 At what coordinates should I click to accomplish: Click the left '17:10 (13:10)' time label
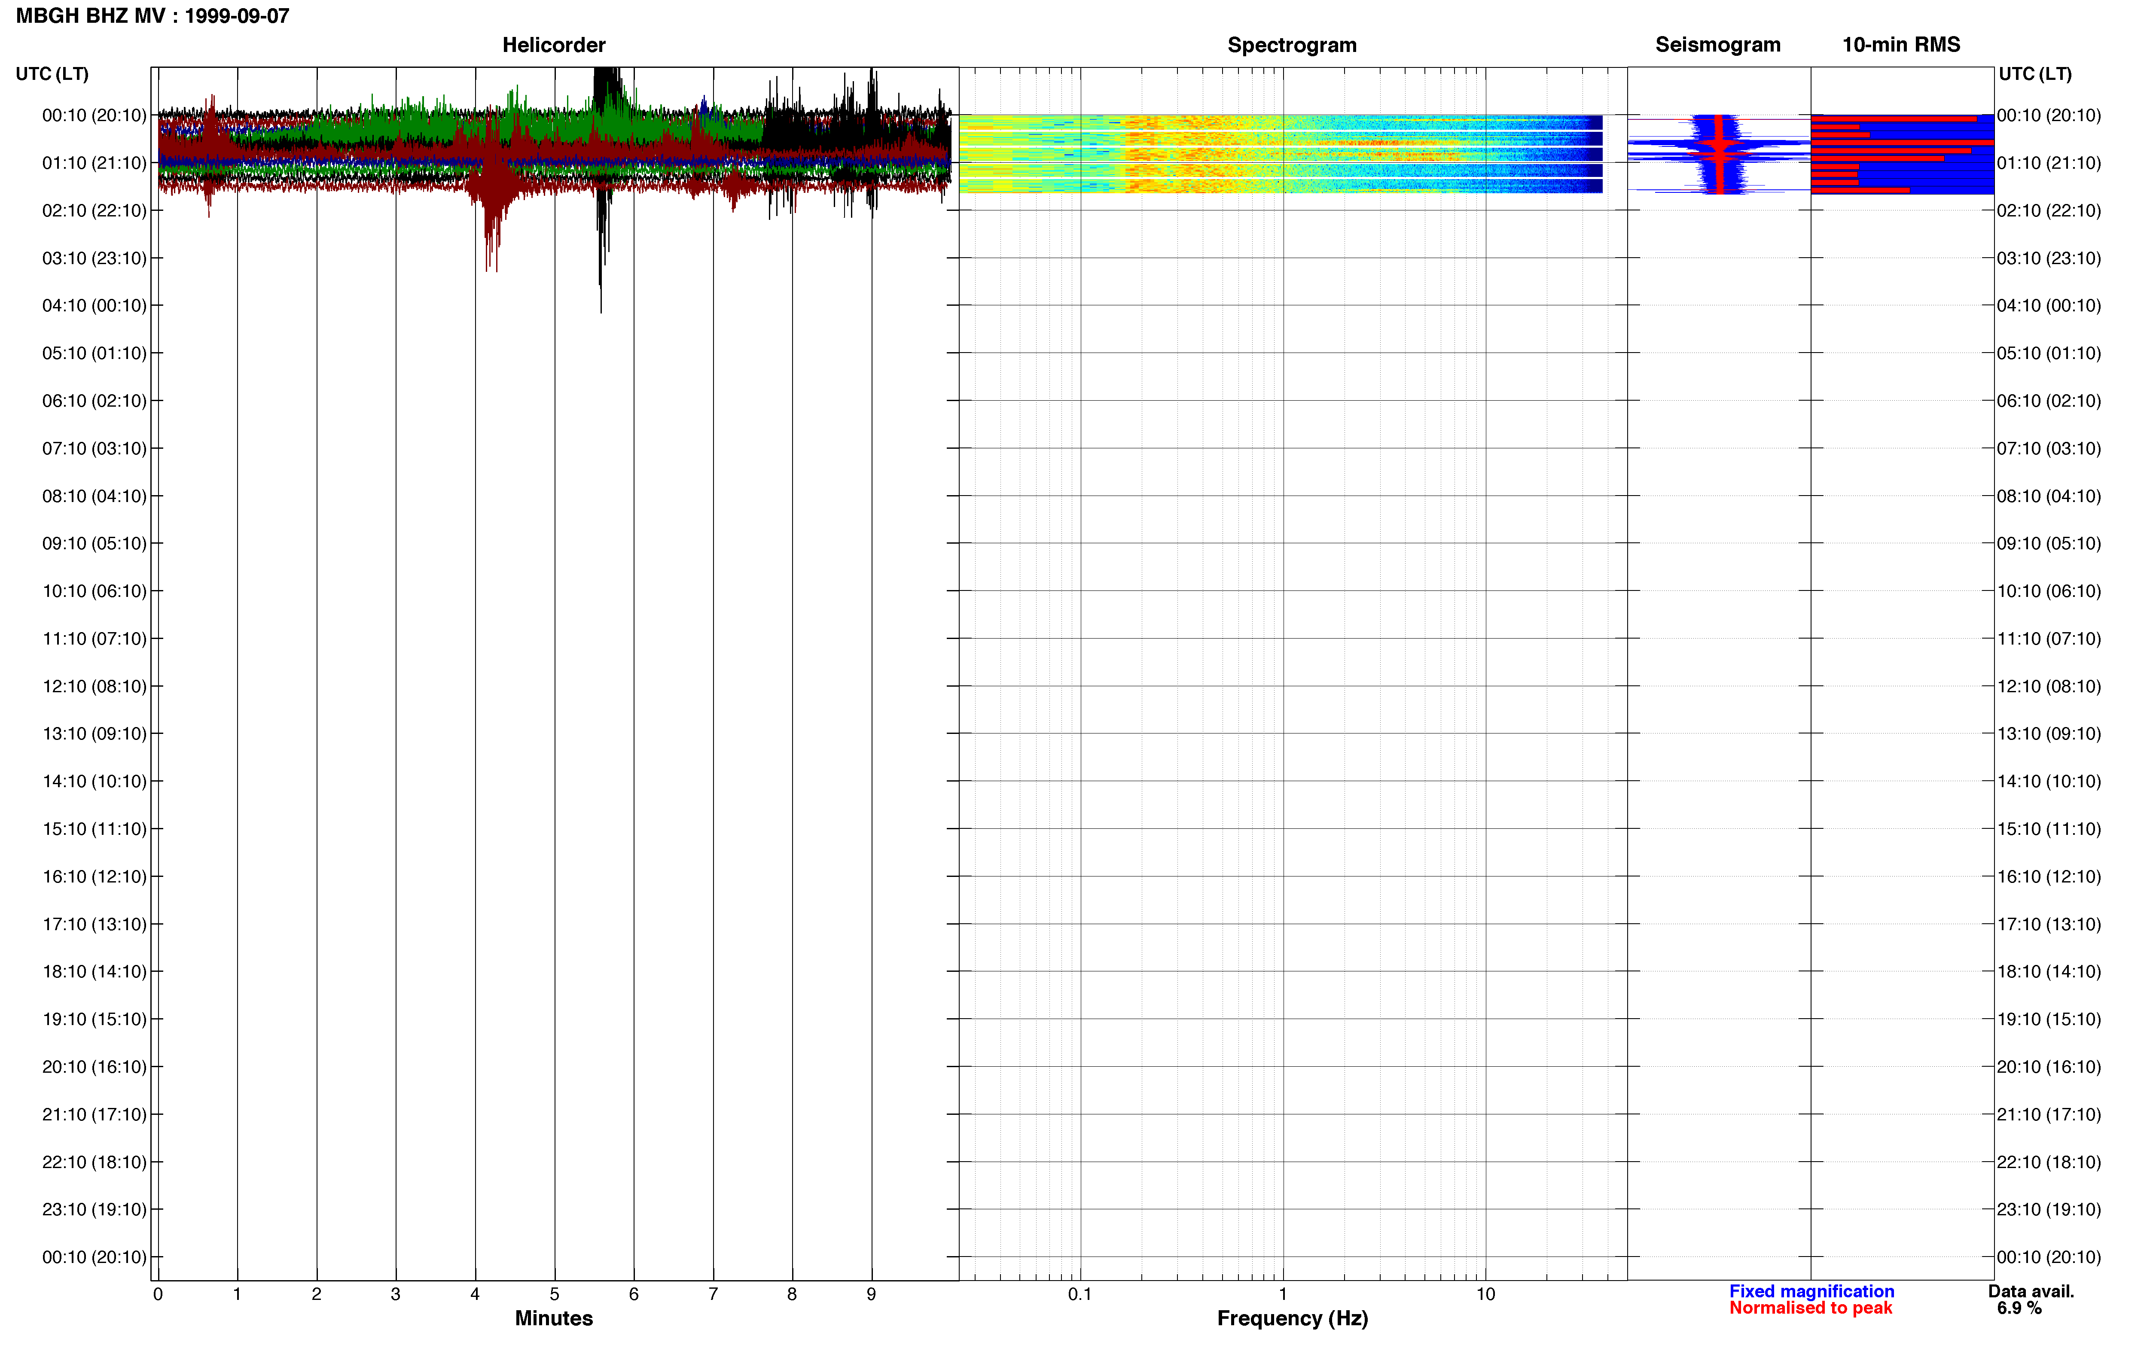coord(95,925)
